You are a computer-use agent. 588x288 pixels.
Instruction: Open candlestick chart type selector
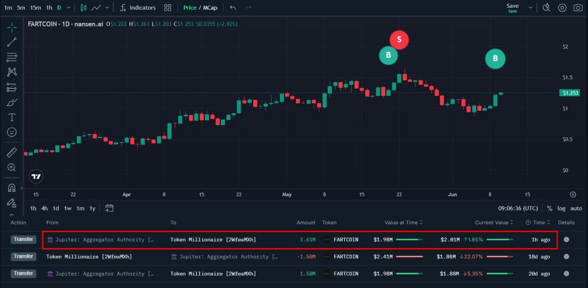point(83,8)
